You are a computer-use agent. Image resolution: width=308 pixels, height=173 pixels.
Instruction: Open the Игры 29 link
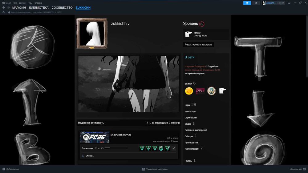click(190, 105)
